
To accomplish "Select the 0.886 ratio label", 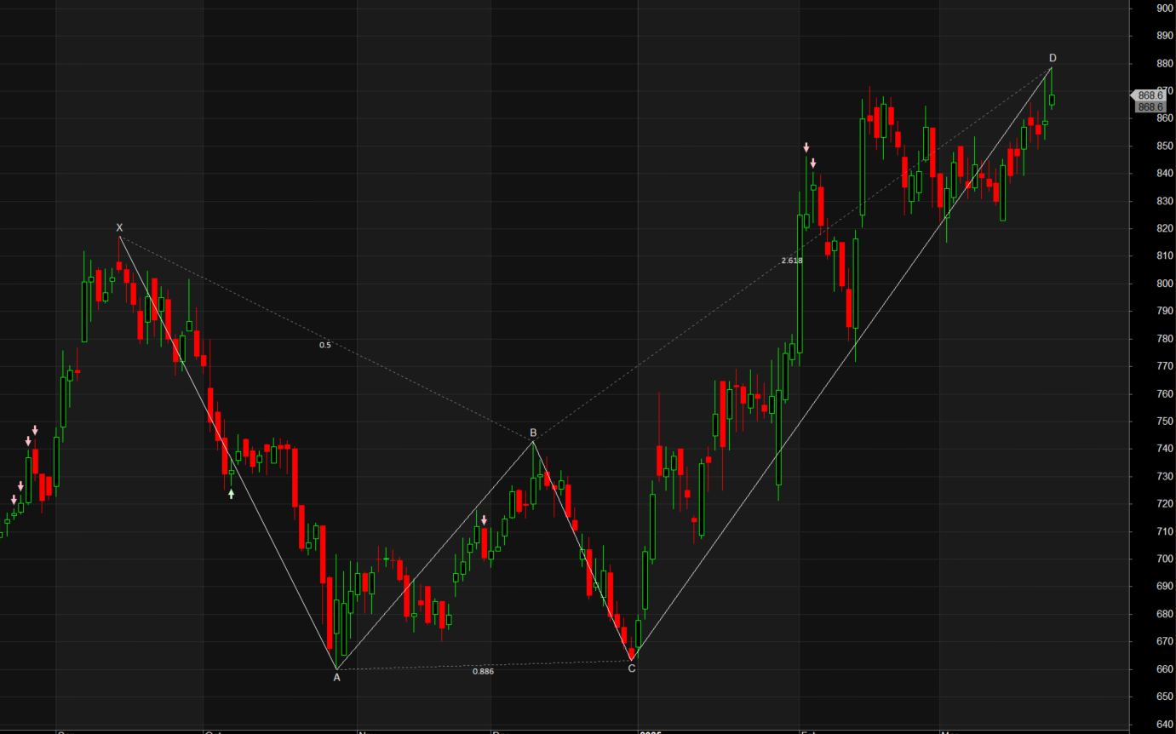I will point(483,671).
